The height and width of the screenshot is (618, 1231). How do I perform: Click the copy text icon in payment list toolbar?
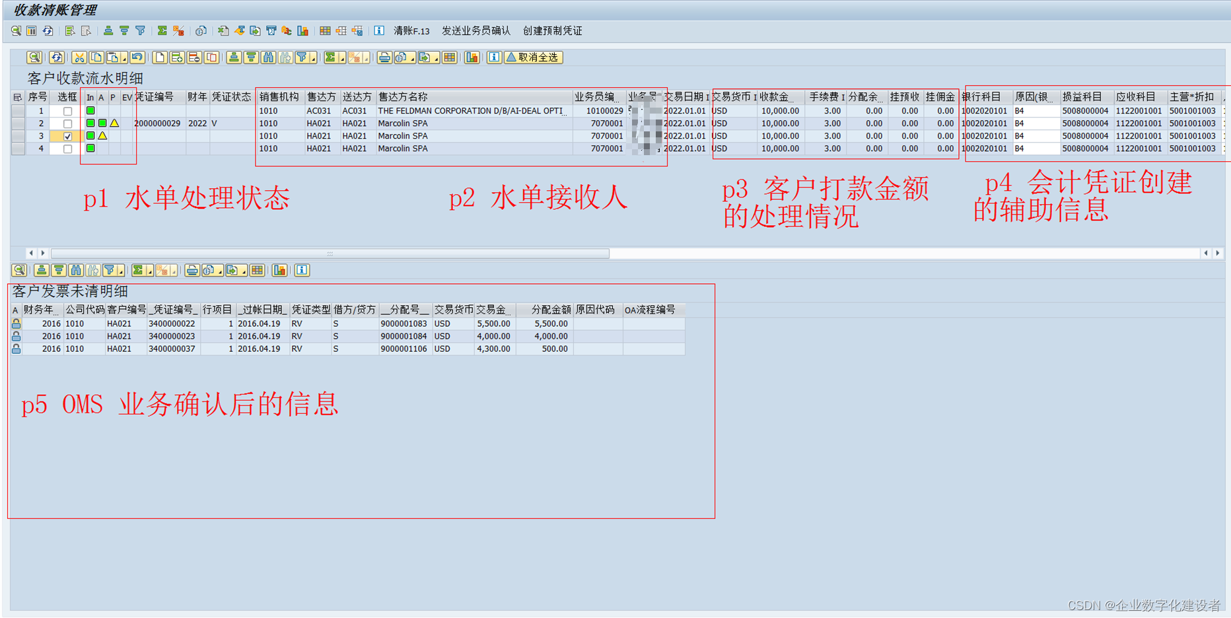coord(96,57)
